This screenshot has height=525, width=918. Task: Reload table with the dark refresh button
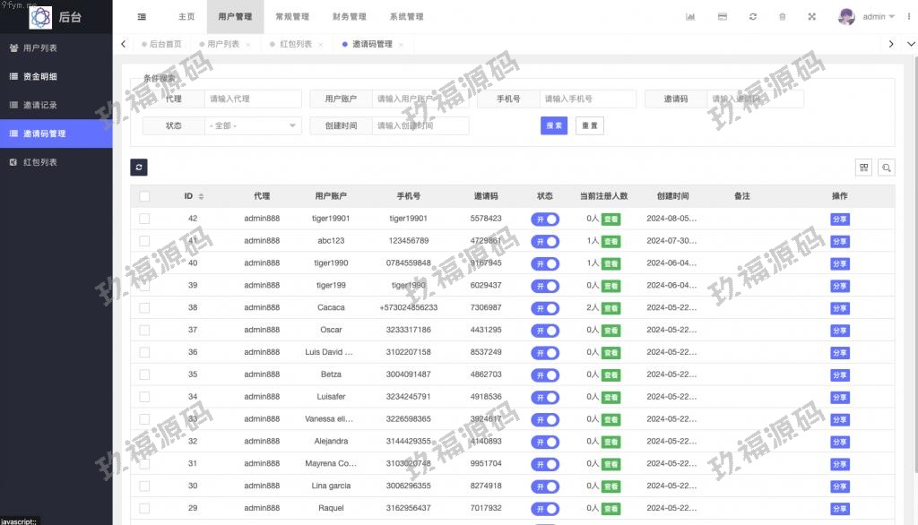tap(138, 168)
